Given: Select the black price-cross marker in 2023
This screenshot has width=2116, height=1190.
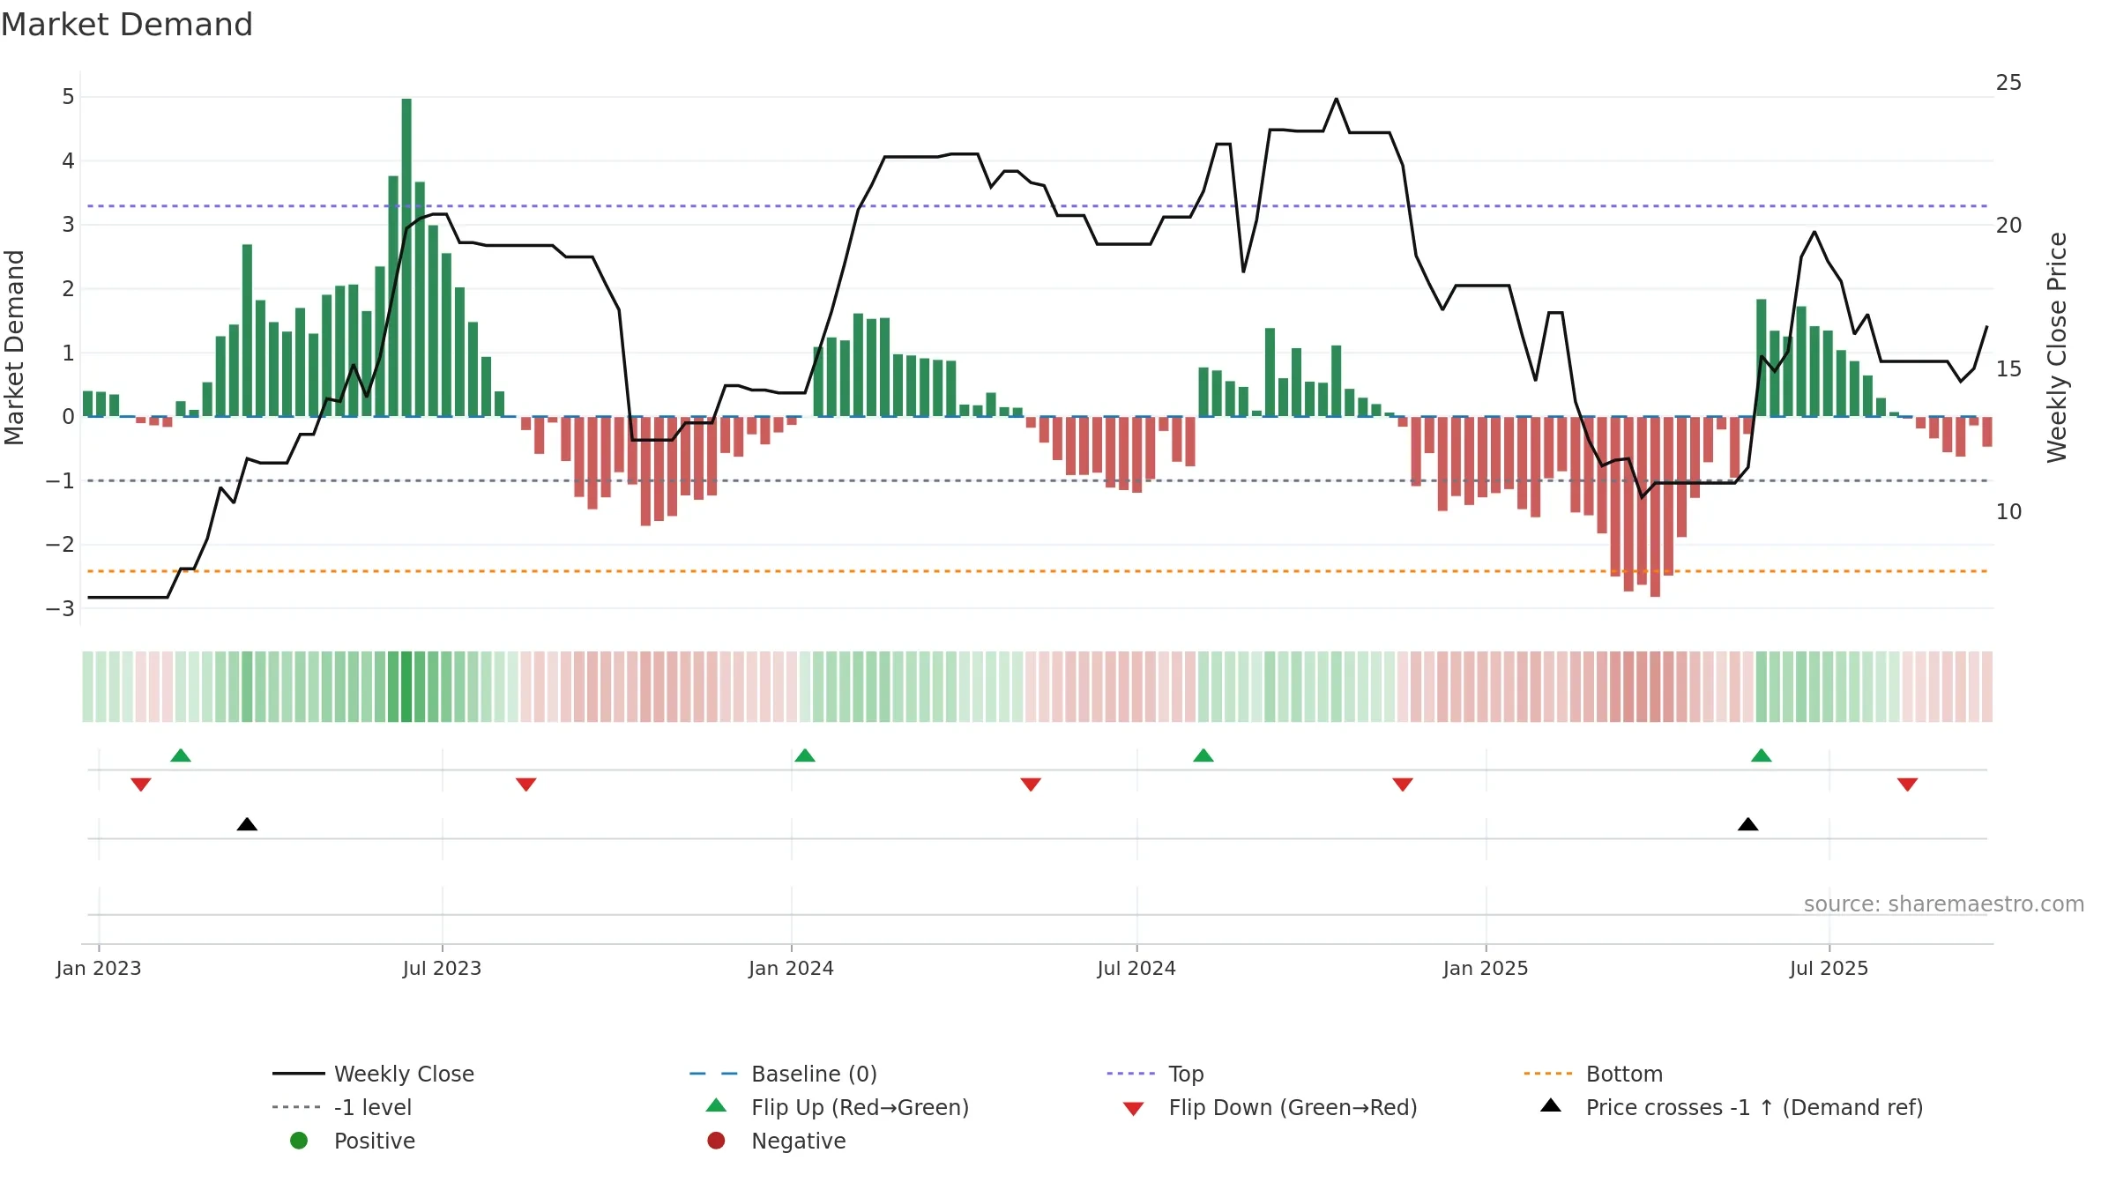Looking at the screenshot, I should click(247, 824).
